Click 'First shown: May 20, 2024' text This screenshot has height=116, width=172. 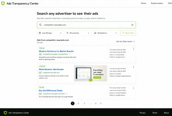[118, 50]
